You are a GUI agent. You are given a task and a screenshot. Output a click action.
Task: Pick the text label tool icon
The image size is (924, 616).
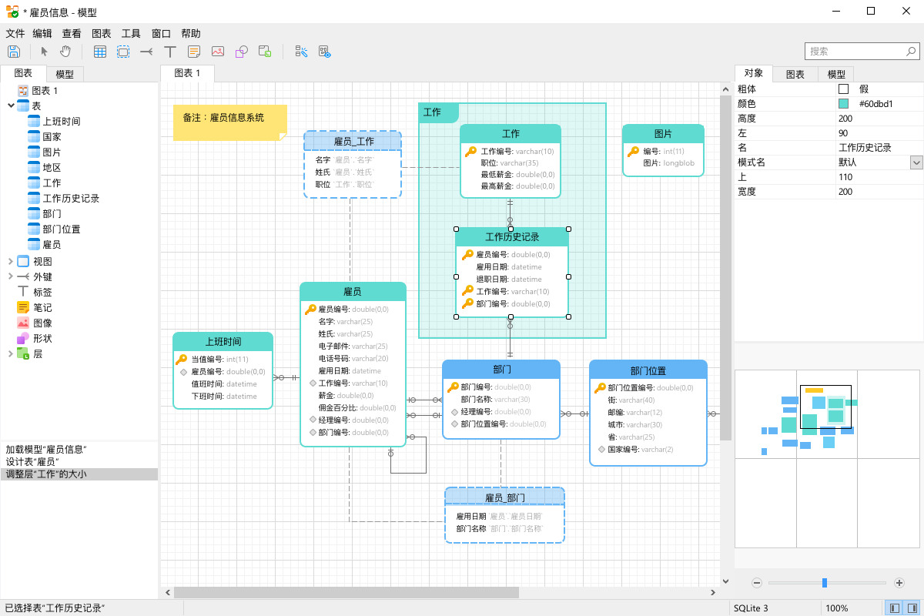coord(170,52)
